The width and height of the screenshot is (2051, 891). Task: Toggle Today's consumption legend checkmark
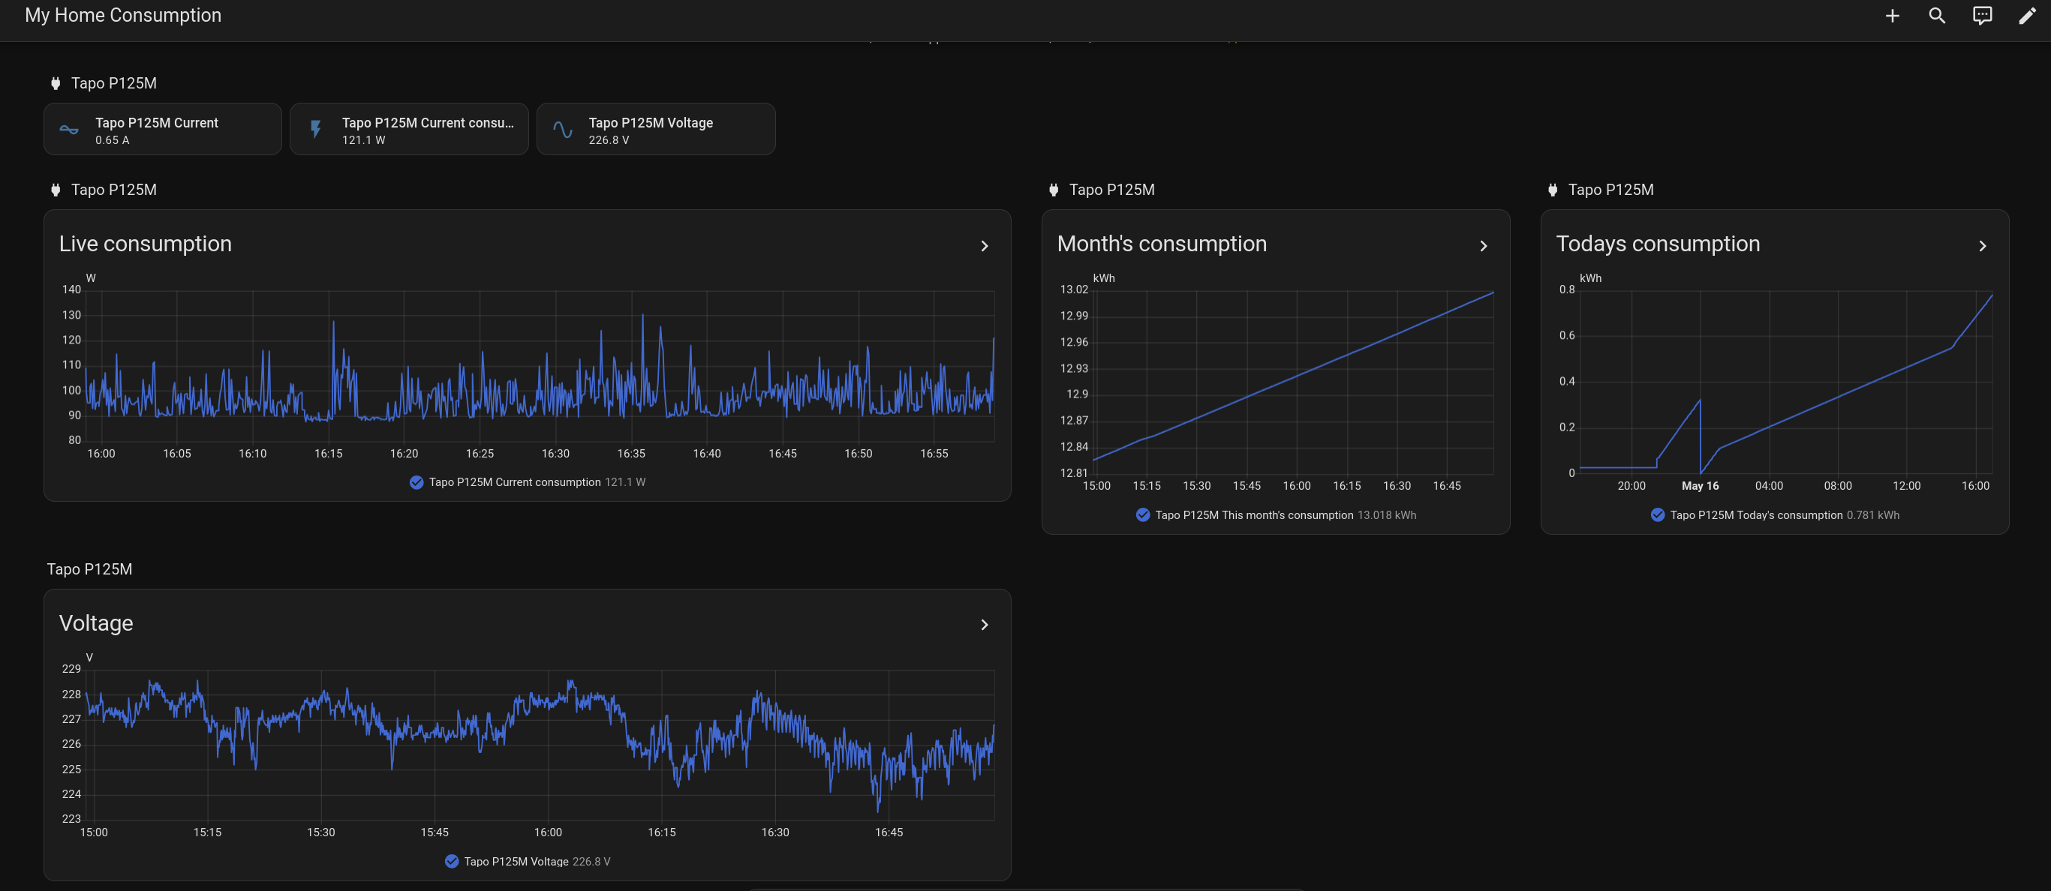point(1658,514)
